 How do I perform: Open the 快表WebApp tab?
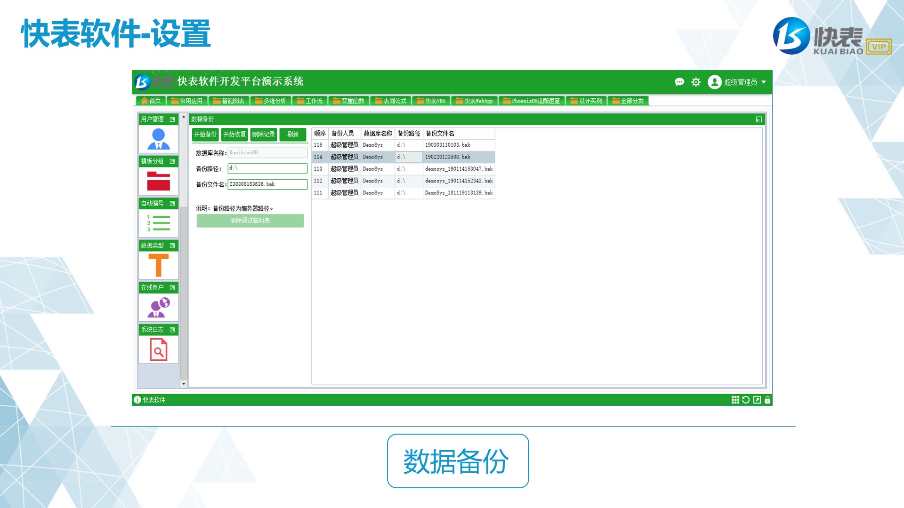(474, 101)
